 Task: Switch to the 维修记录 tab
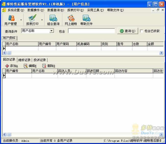[x=25, y=60]
